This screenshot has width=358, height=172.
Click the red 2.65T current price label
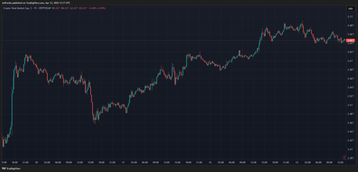pos(350,40)
